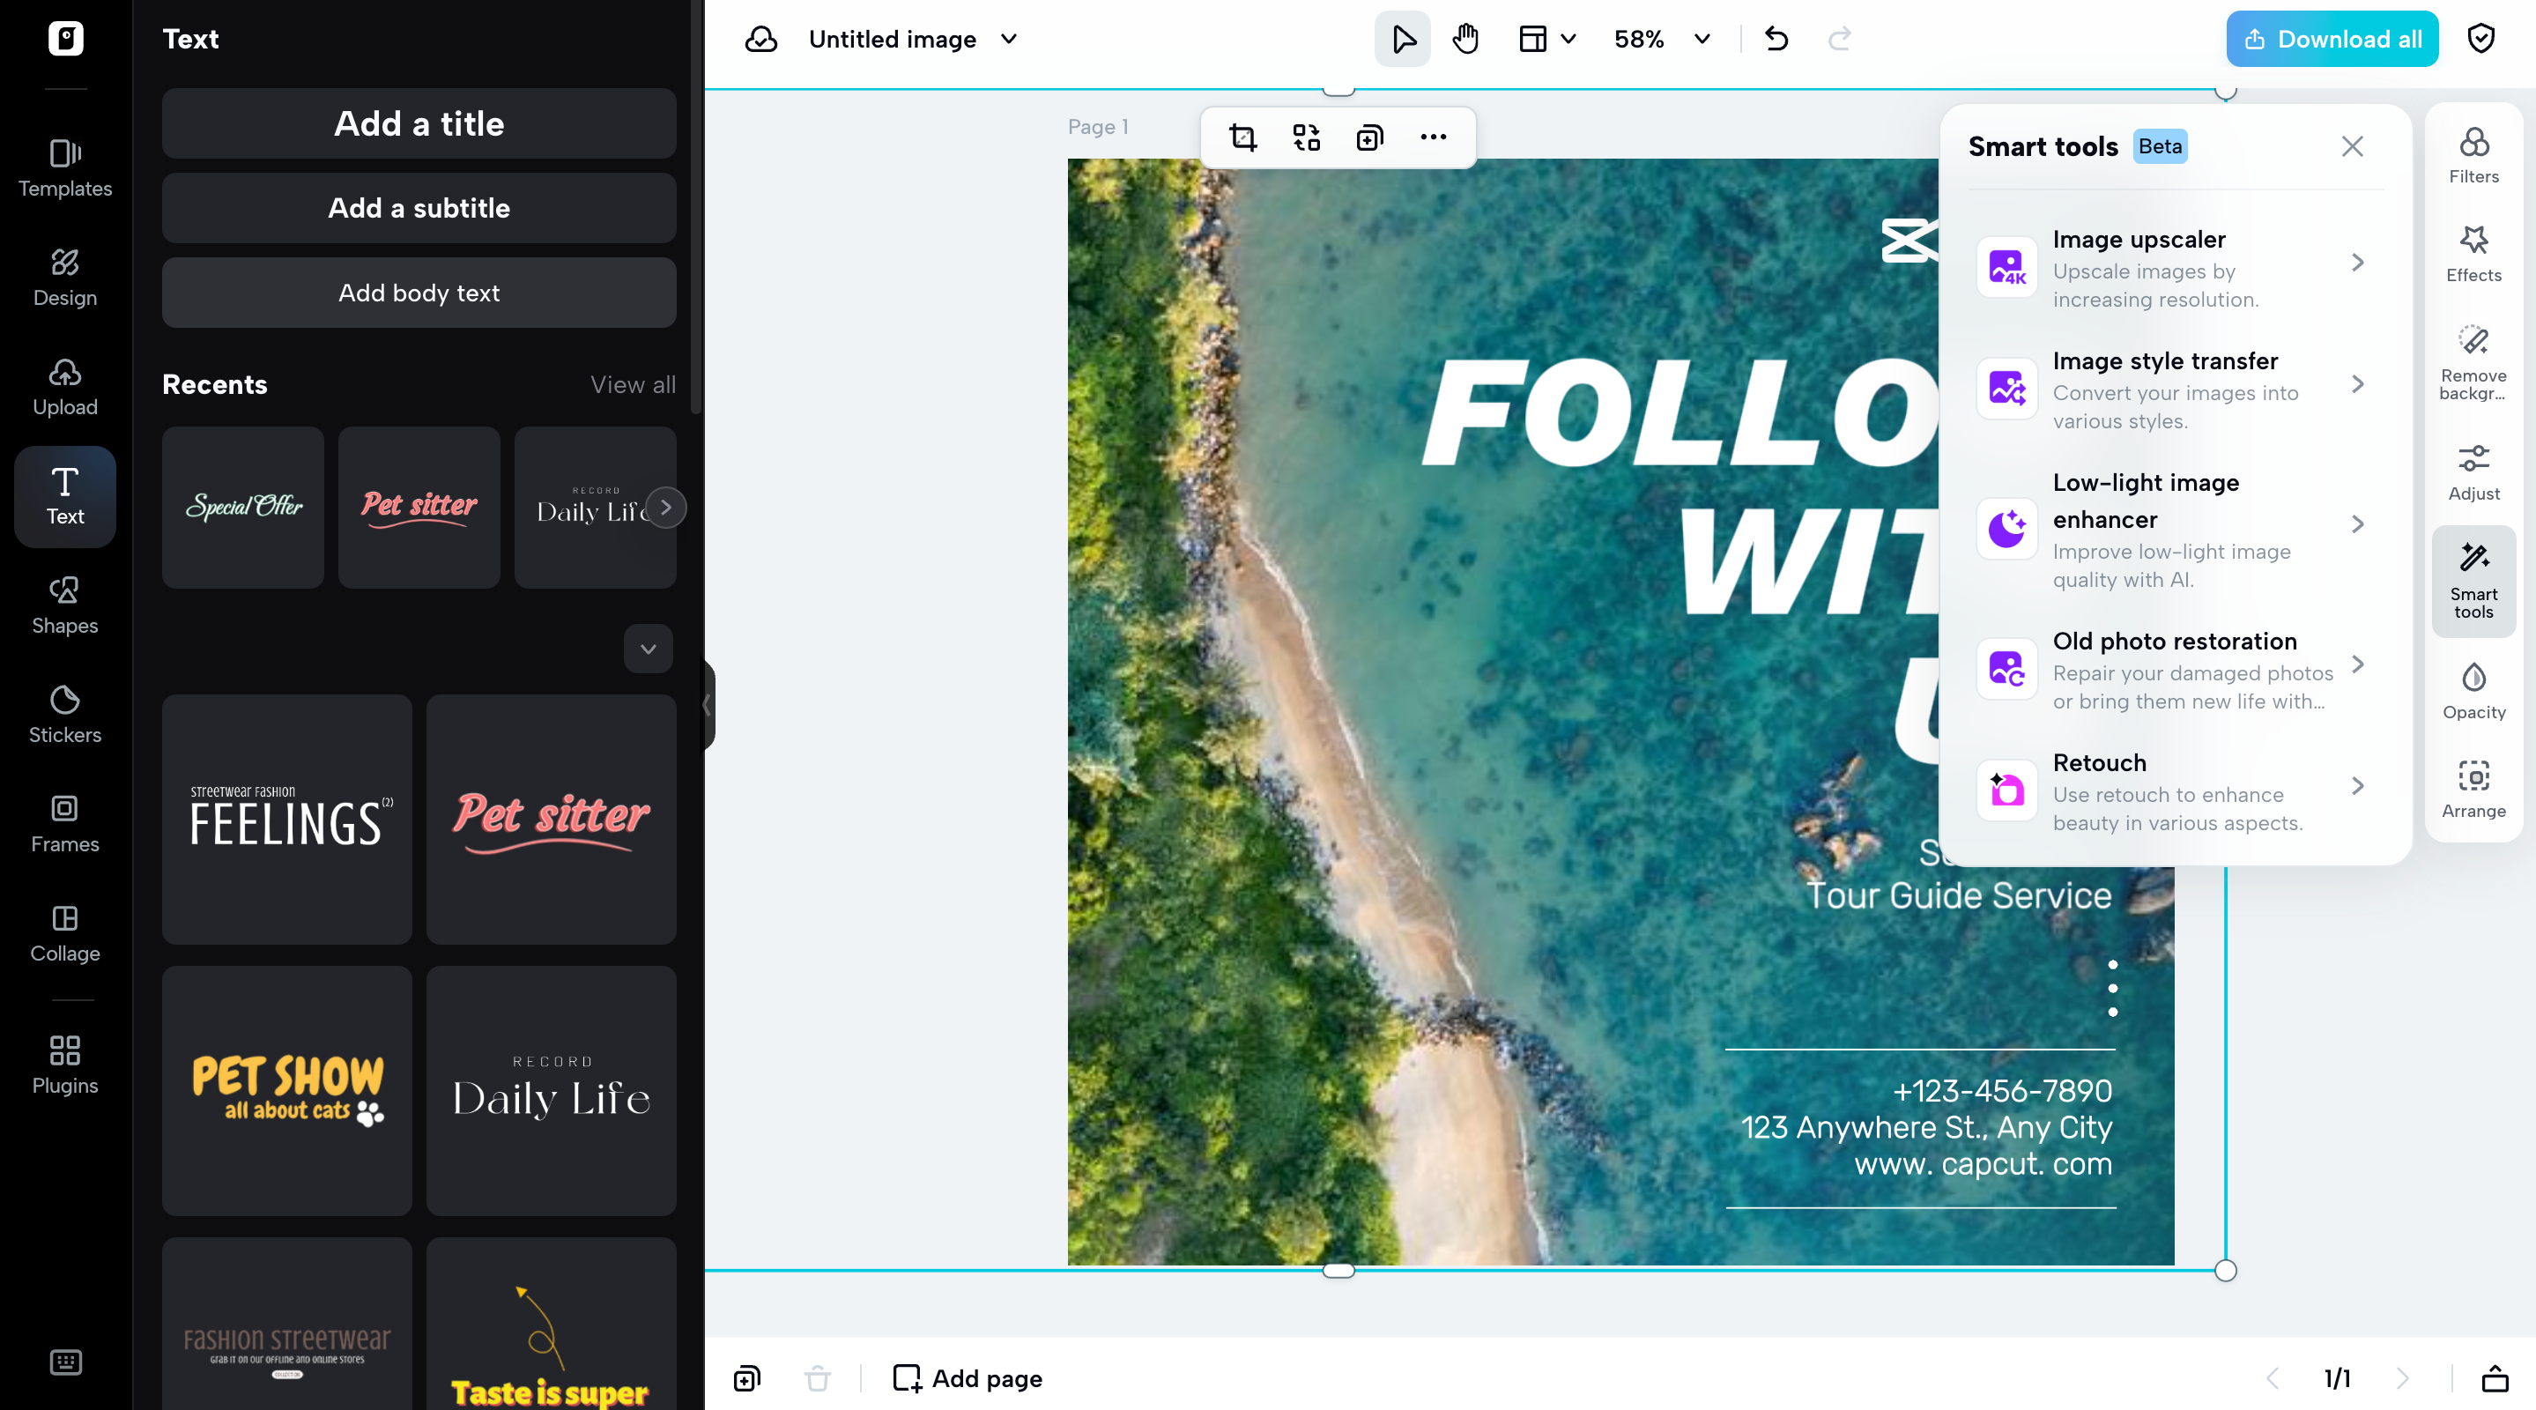The image size is (2536, 1410).
Task: Open the Stickers sidebar panel
Action: (x=65, y=715)
